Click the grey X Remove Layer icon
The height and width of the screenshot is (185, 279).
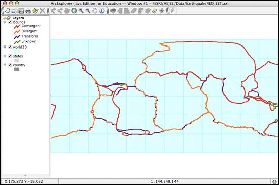(x=42, y=11)
